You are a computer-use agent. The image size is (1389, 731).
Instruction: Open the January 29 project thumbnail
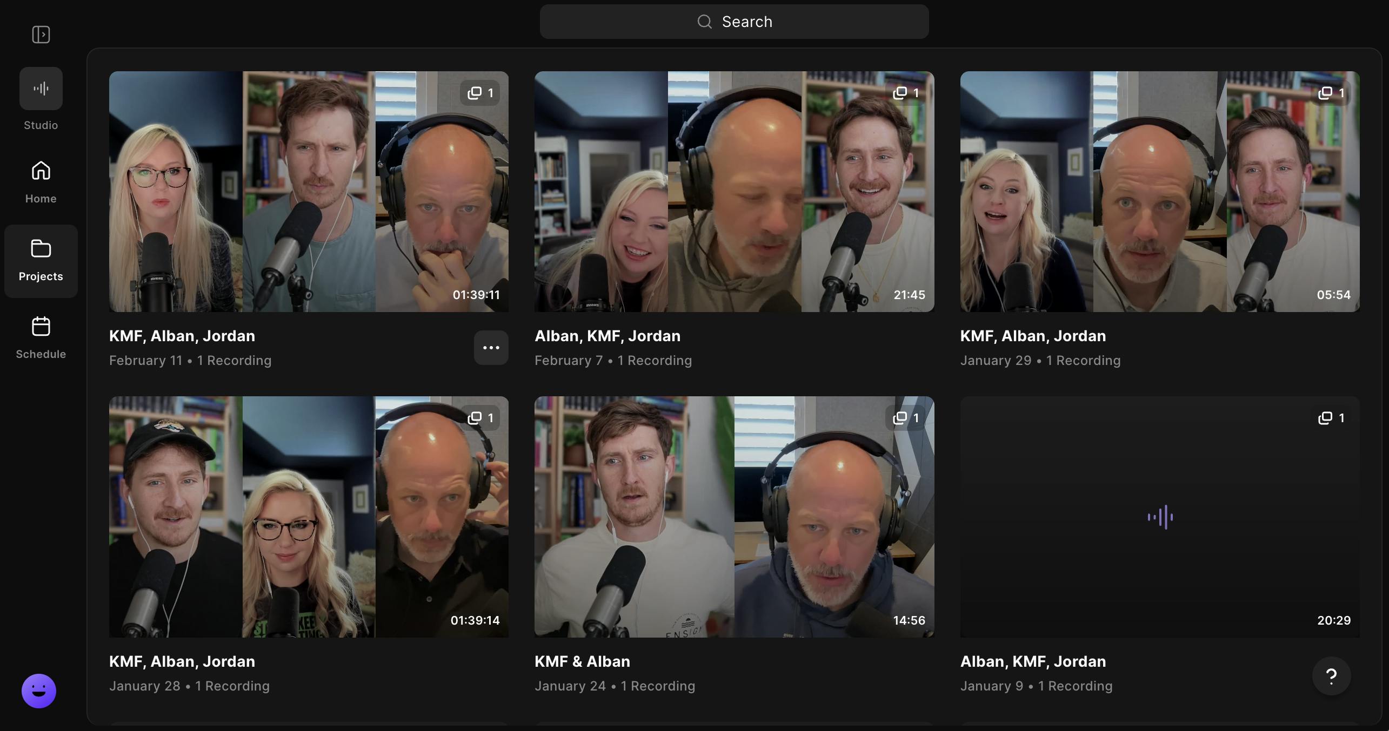[x=1159, y=192]
